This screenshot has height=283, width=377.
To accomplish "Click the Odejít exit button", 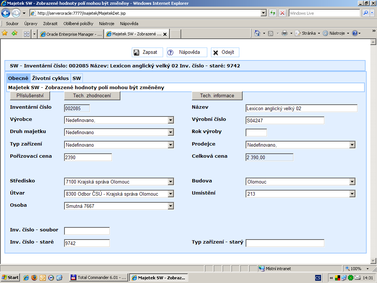I will [x=225, y=52].
